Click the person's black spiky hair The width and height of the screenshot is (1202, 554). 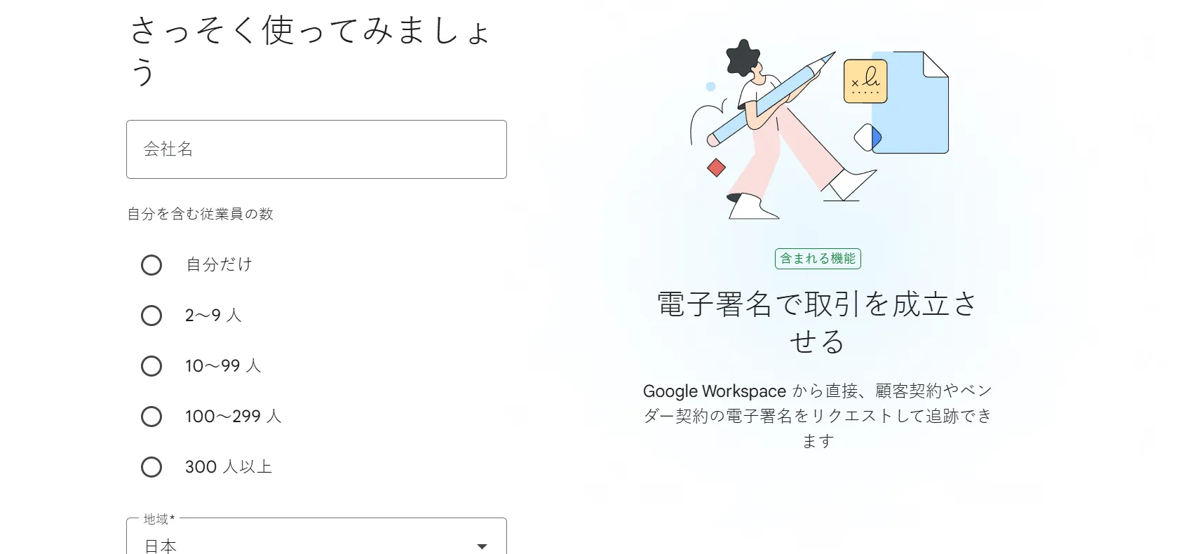(x=743, y=58)
